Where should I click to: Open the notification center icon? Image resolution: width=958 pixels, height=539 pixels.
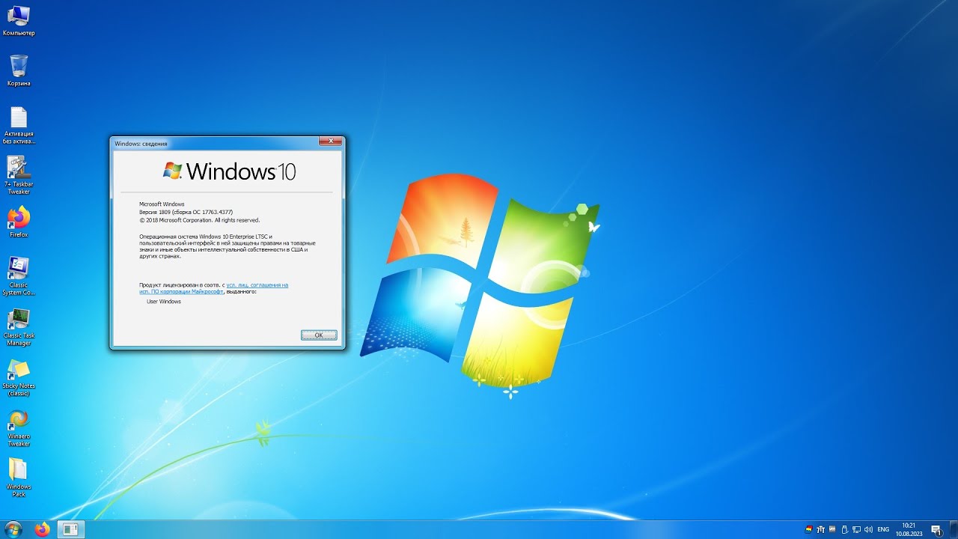click(936, 530)
